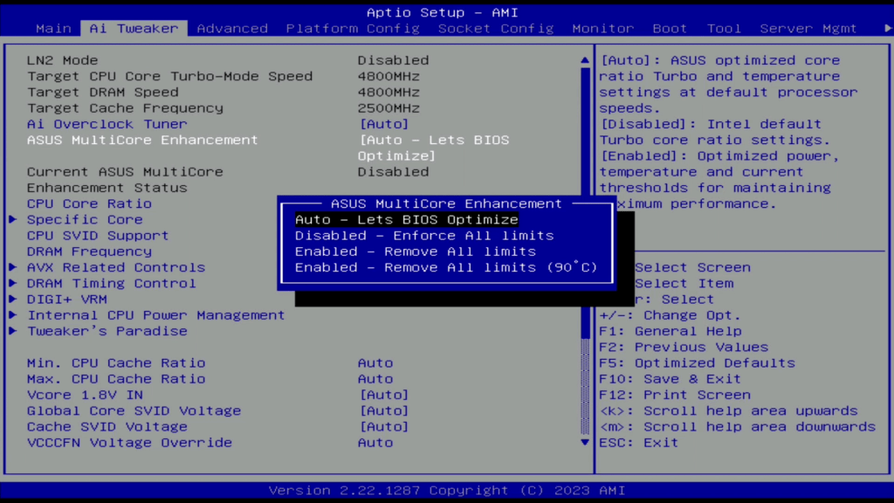This screenshot has height=503, width=894.
Task: Pick Enabled - Remove All limits (90°C)
Action: pos(446,267)
